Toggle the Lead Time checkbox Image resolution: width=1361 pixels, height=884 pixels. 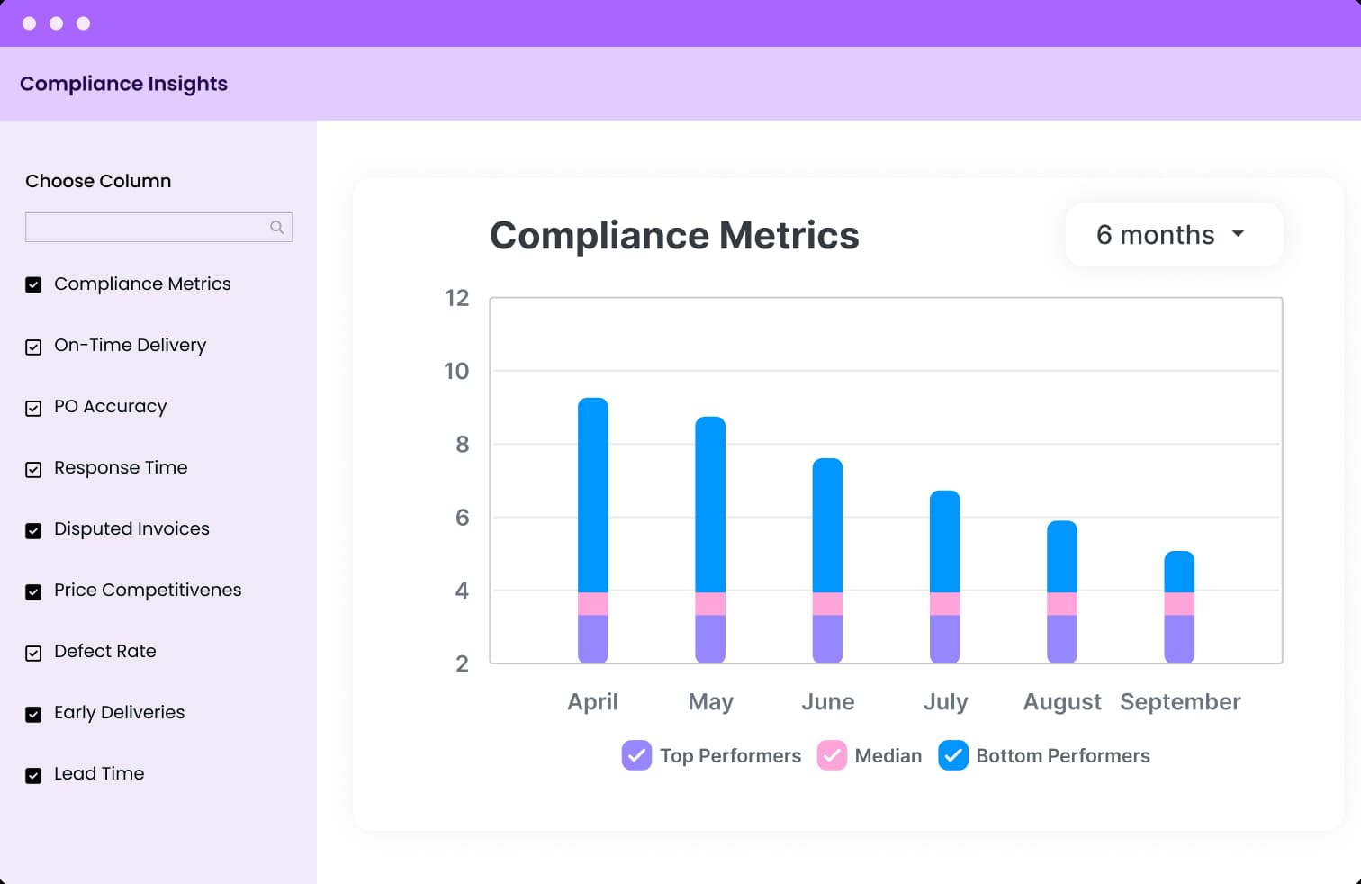click(x=33, y=775)
